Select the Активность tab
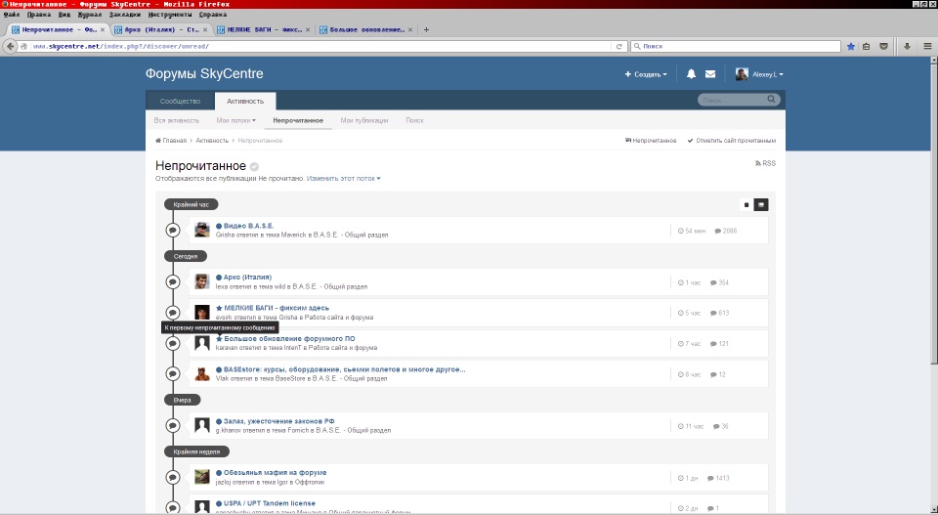 [245, 101]
